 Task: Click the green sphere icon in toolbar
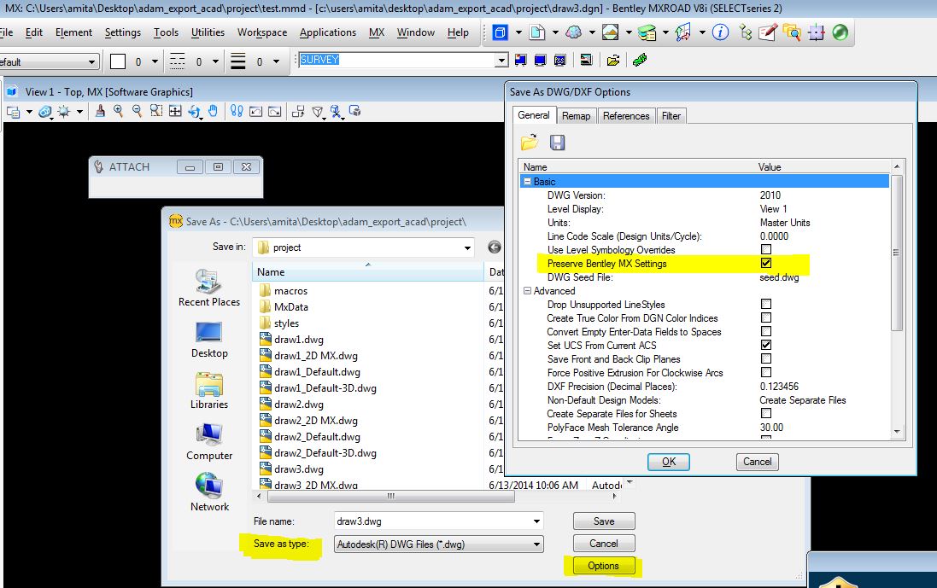840,32
